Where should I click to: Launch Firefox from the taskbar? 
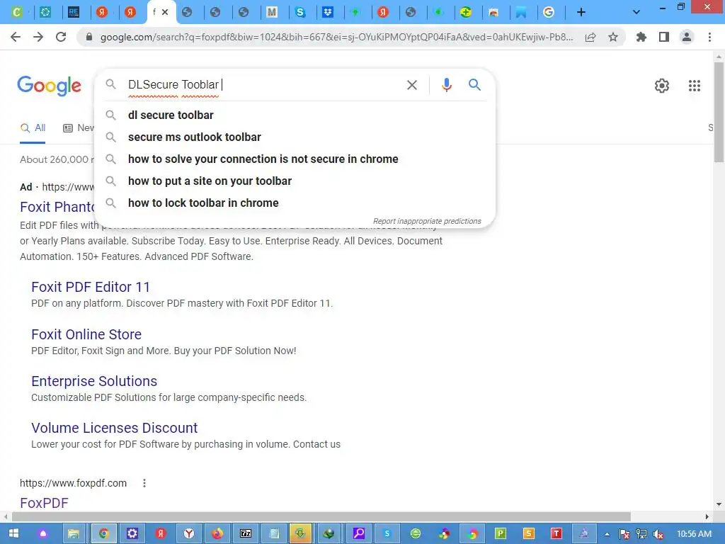(x=217, y=533)
